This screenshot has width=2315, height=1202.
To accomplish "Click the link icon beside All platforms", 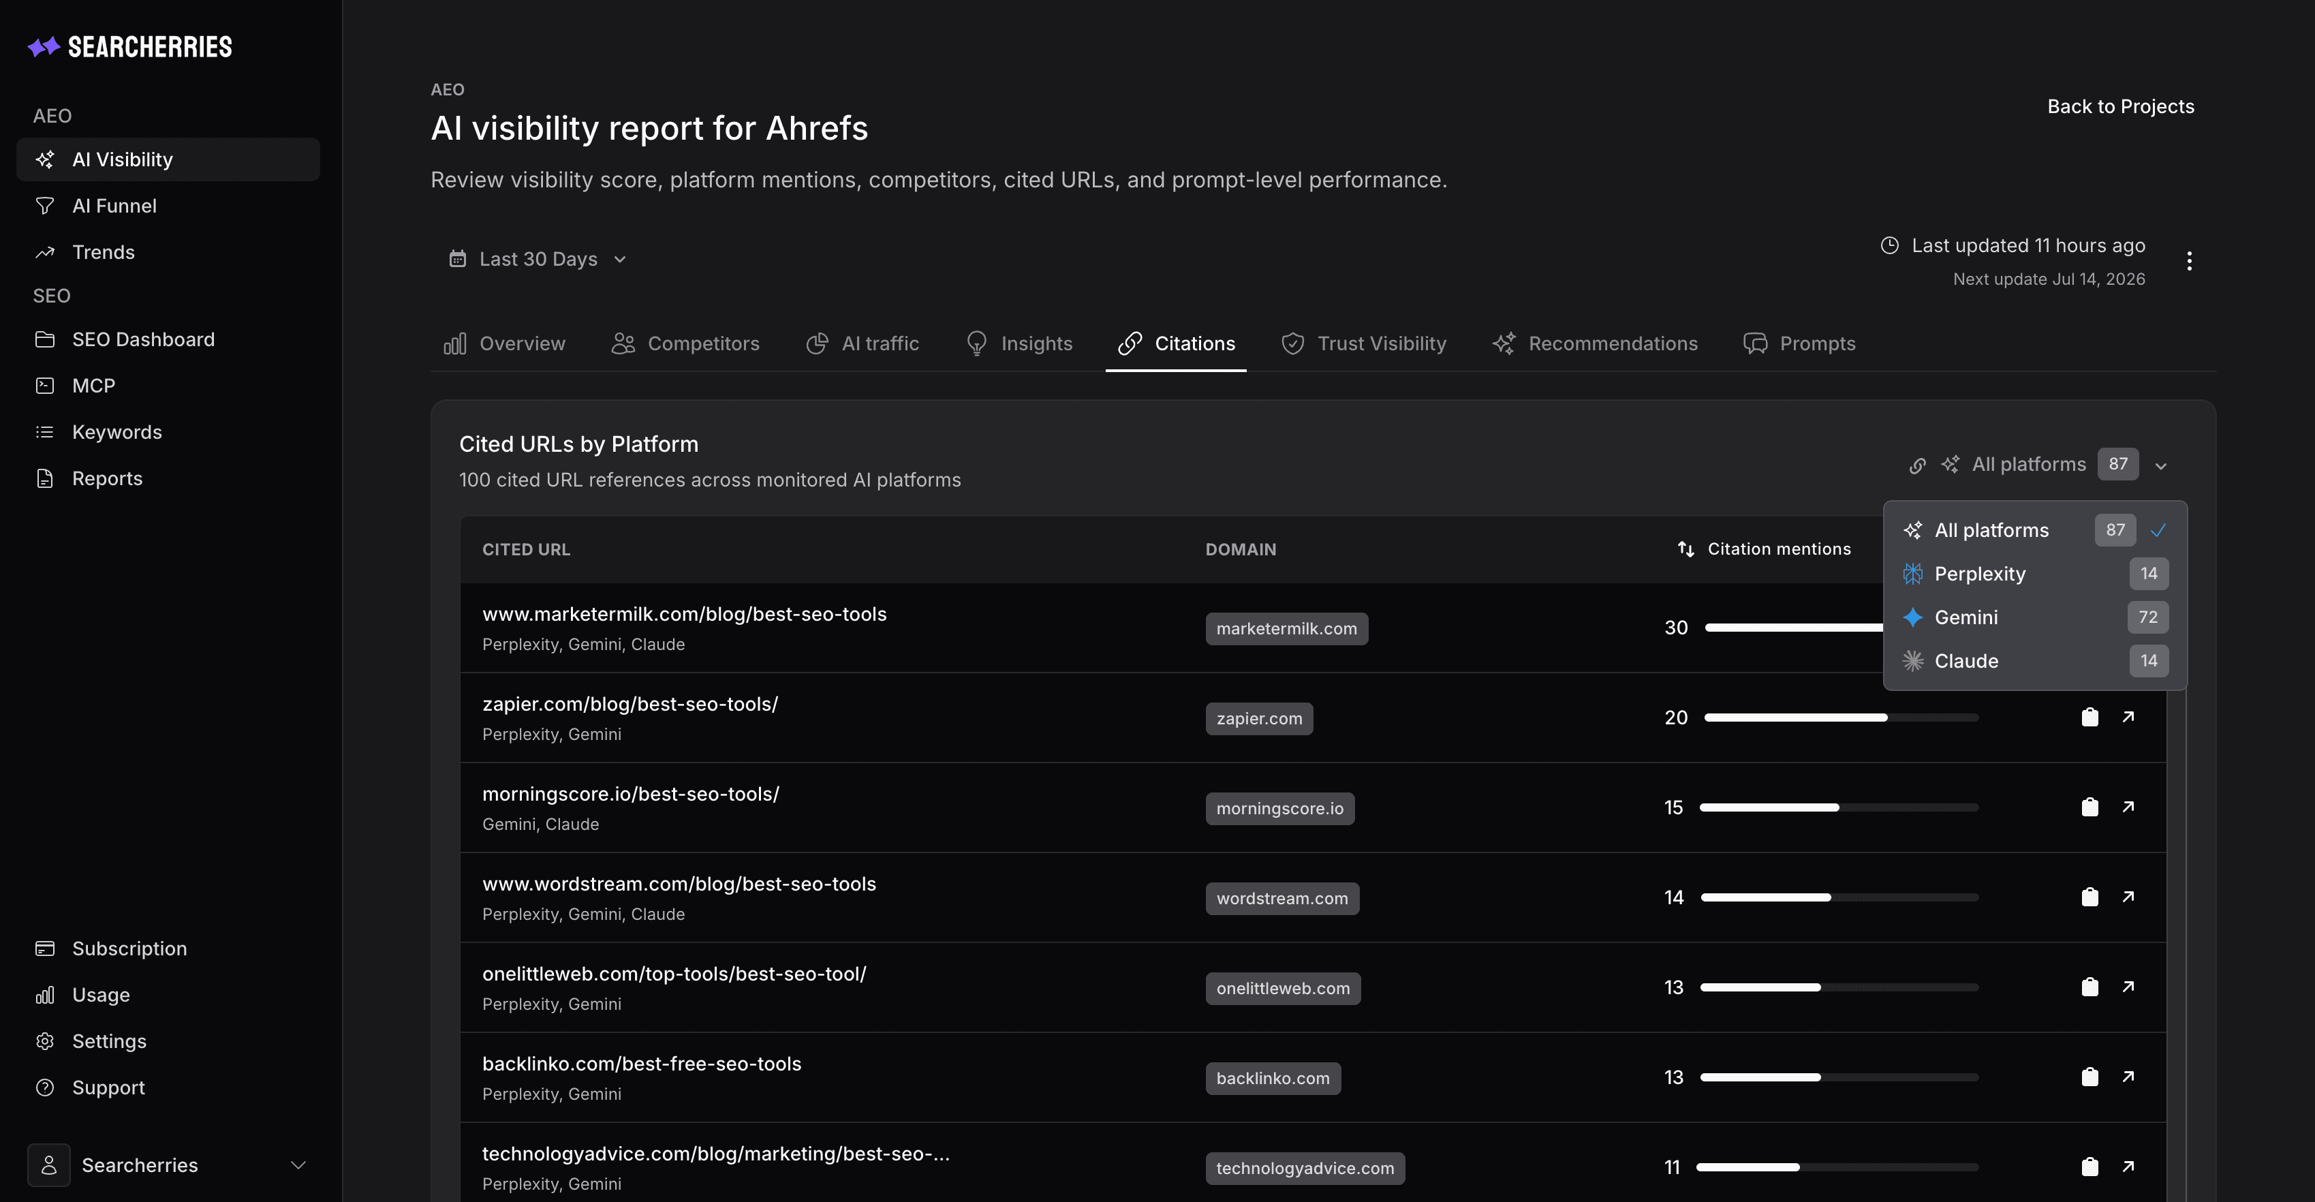I will 1917,465.
